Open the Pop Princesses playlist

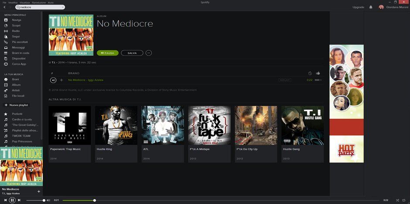pyautogui.click(x=22, y=142)
